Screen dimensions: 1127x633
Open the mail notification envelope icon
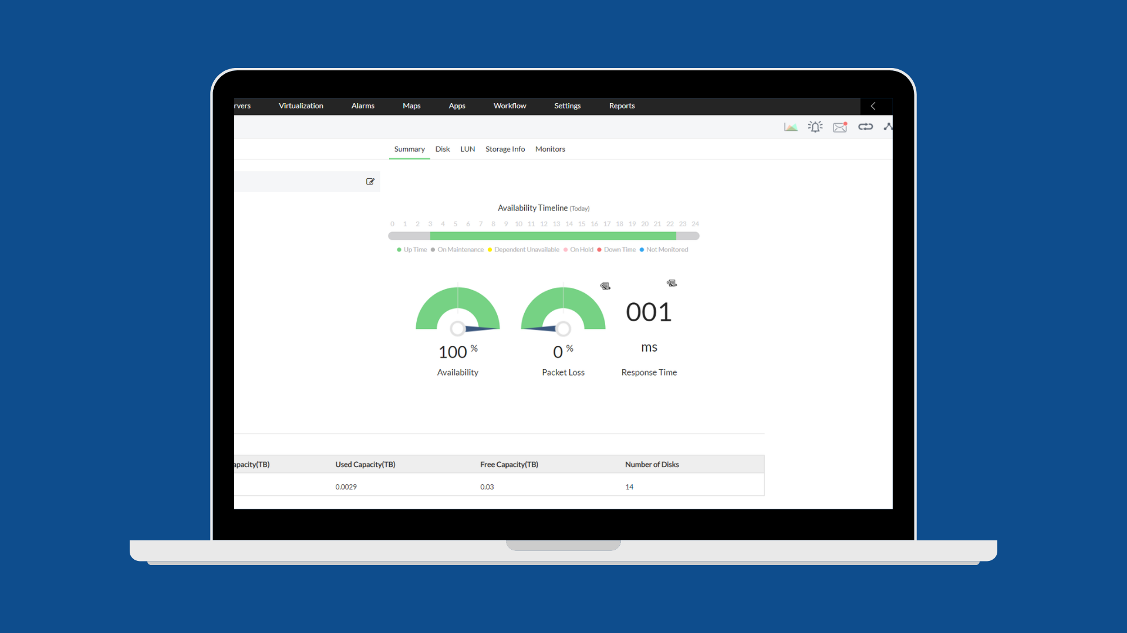point(840,127)
